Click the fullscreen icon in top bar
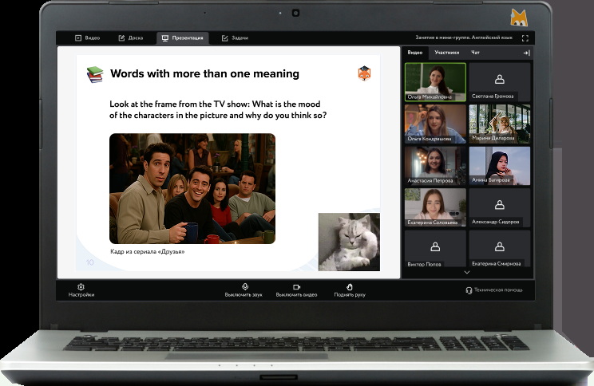This screenshot has height=386, width=594. (525, 37)
